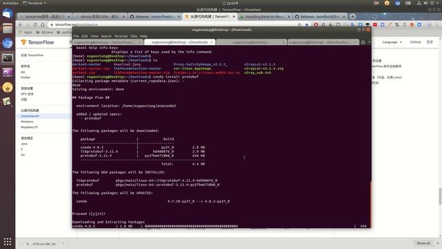Click the TensorFlow logo
Image resolution: width=442 pixels, height=249 pixels.
[37, 42]
